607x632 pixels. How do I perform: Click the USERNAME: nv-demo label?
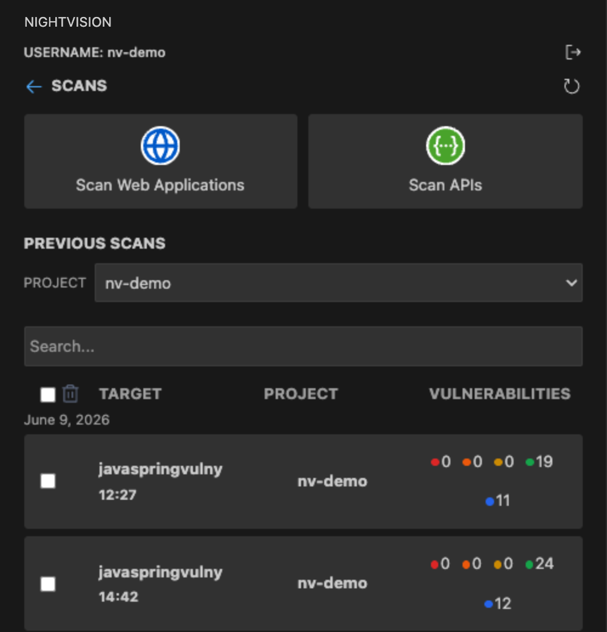[x=95, y=52]
